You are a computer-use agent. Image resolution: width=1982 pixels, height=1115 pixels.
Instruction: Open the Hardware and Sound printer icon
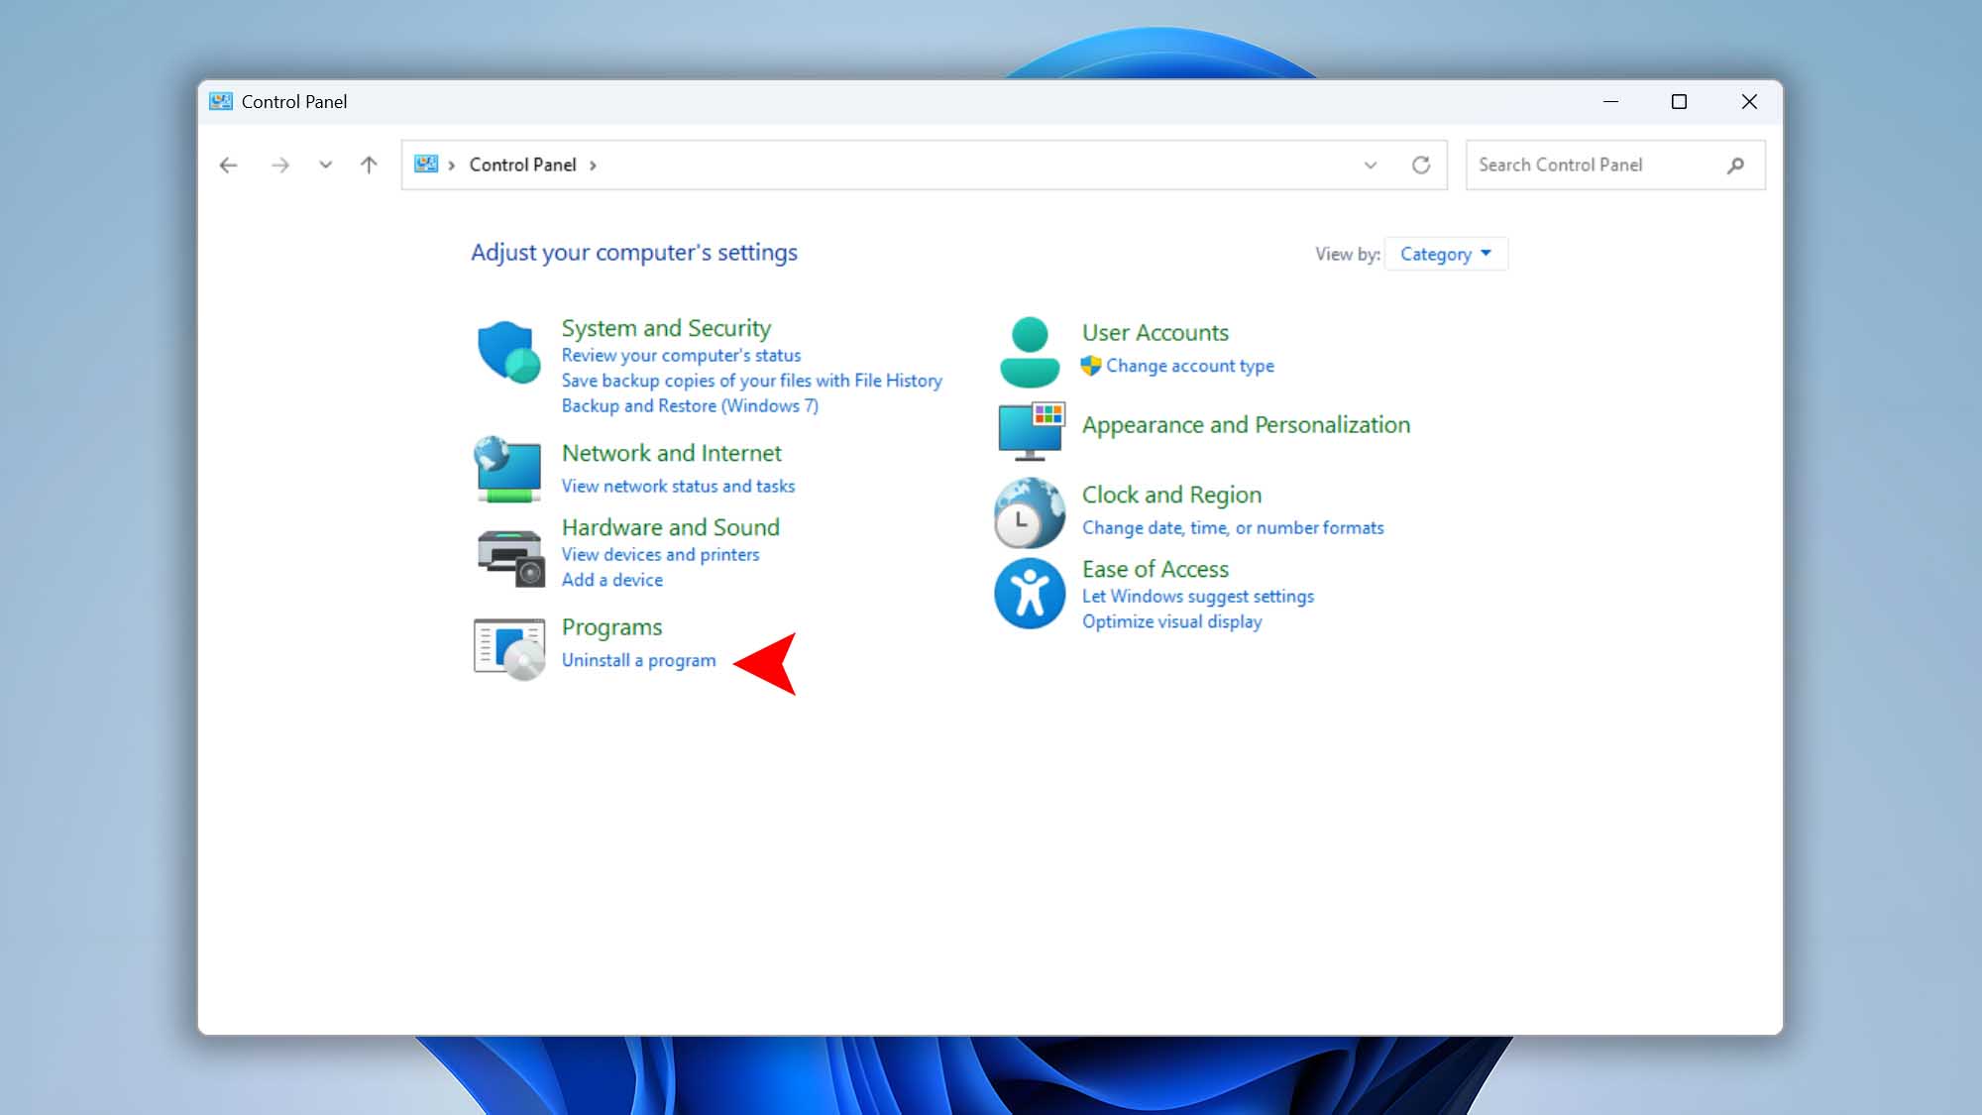point(510,558)
